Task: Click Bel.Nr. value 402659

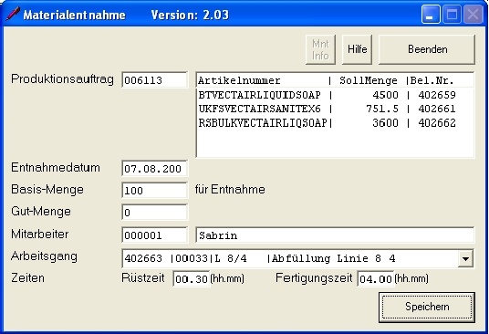Action: click(x=437, y=95)
